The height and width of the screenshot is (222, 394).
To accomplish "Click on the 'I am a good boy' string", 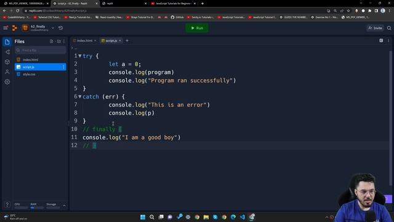I will click(x=150, y=138).
